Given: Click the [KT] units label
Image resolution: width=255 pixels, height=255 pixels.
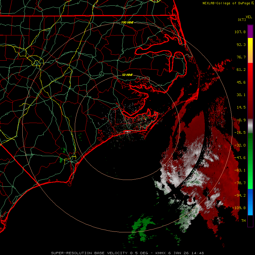Looking at the screenshot, I should click(242, 20).
